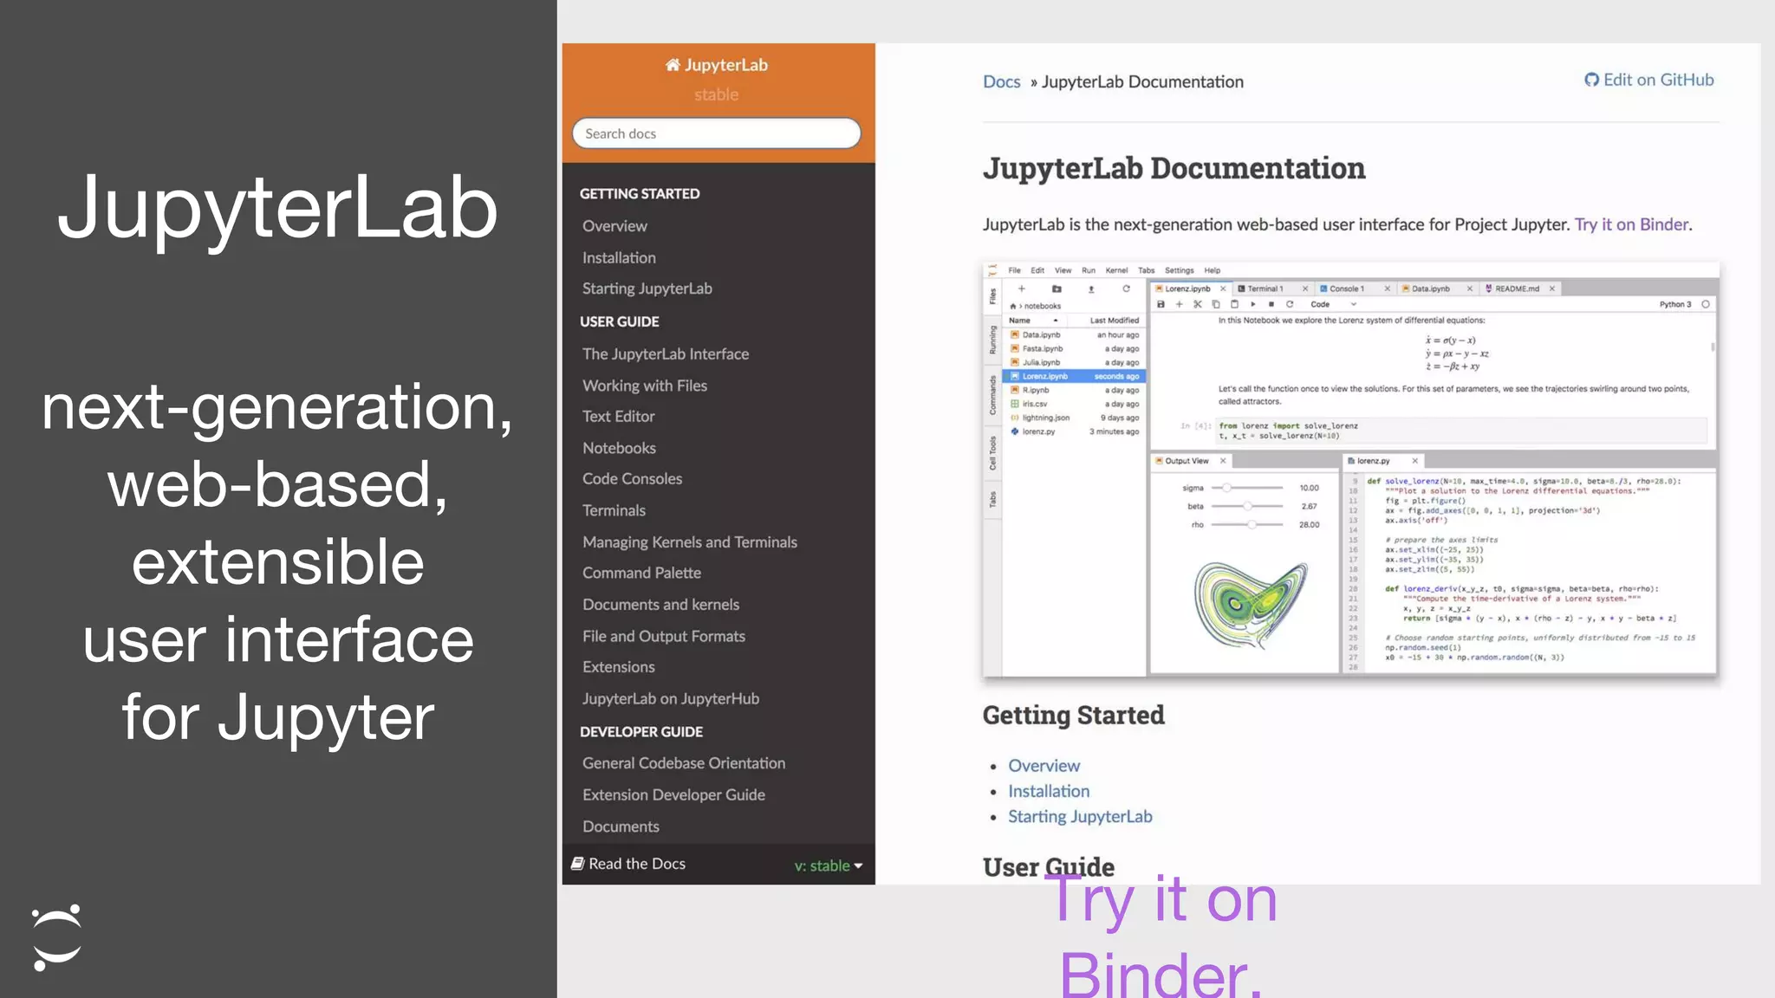The image size is (1775, 998).
Task: Expand the v: stable version dropdown
Action: pyautogui.click(x=828, y=865)
